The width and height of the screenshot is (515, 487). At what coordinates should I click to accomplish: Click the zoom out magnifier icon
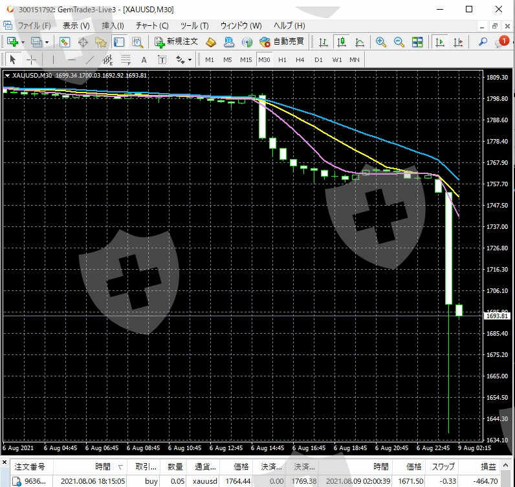tap(399, 42)
